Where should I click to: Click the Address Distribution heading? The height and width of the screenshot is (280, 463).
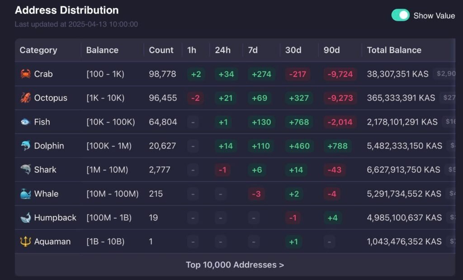coord(66,10)
